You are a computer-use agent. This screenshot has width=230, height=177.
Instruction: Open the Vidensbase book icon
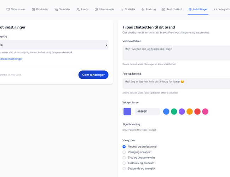click(8, 9)
